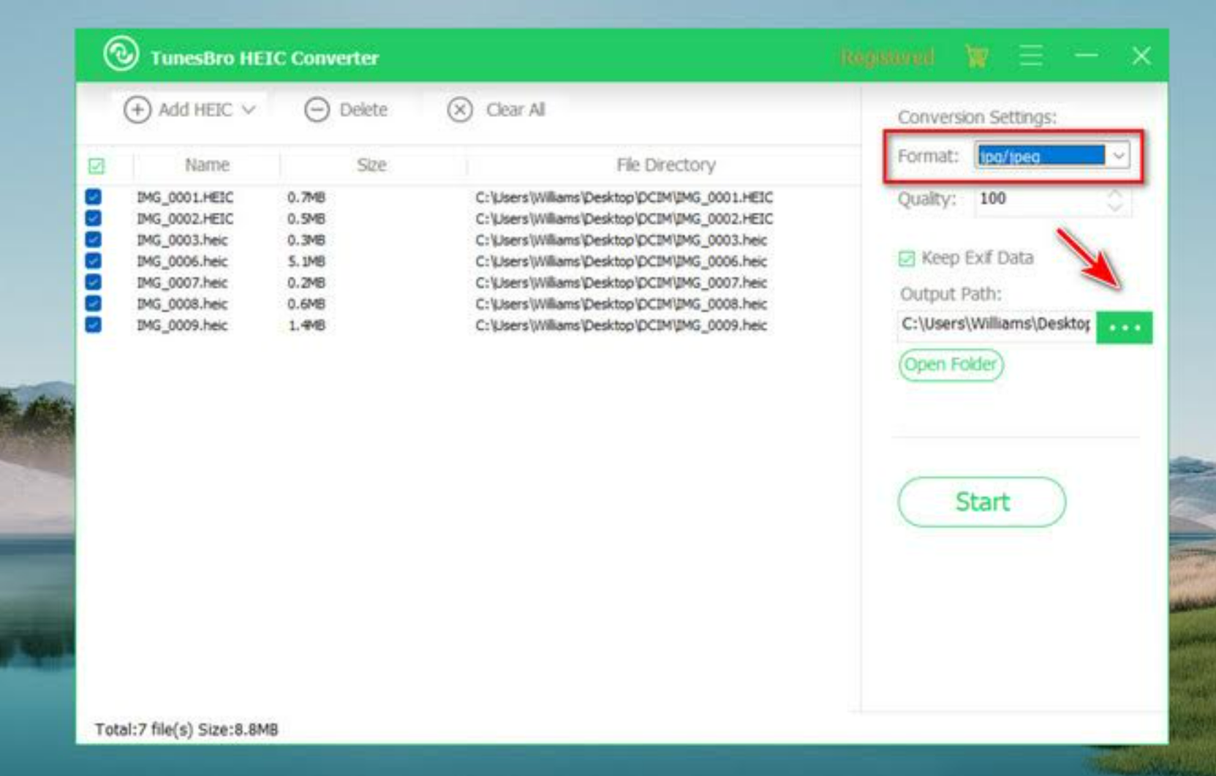Image resolution: width=1216 pixels, height=776 pixels.
Task: Sort files by Name column header
Action: pyautogui.click(x=207, y=165)
